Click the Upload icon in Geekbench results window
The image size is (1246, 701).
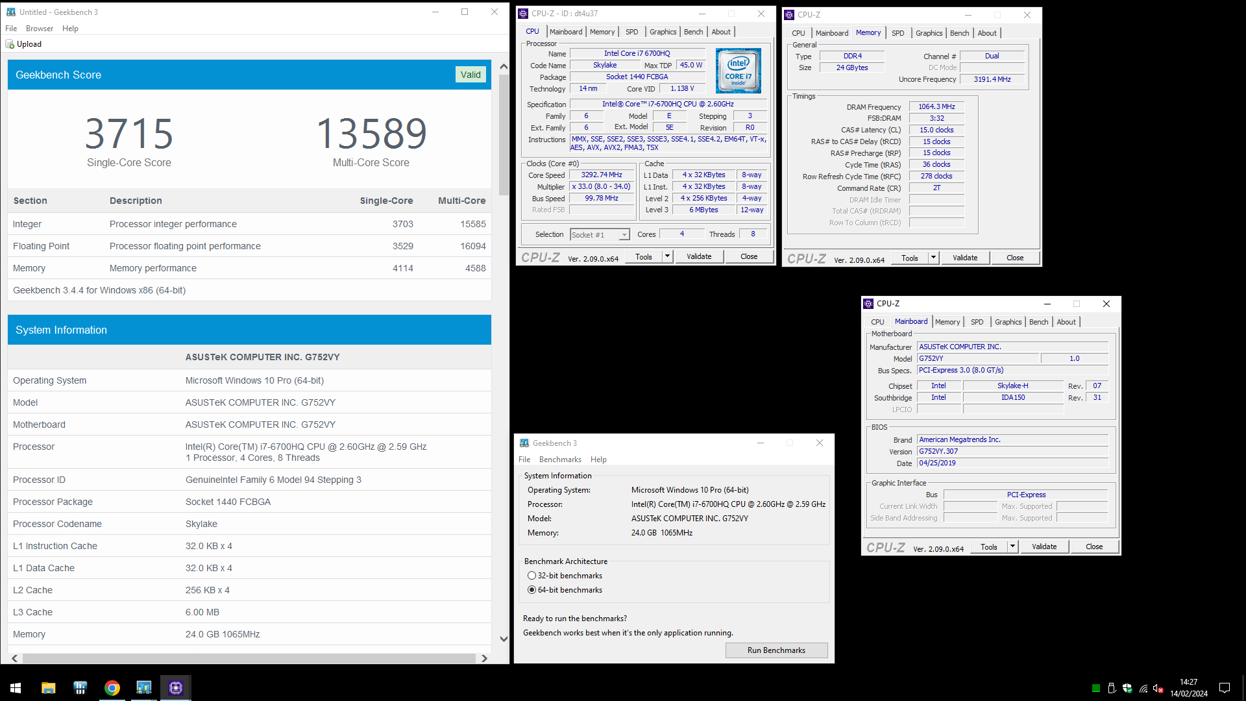click(x=10, y=44)
